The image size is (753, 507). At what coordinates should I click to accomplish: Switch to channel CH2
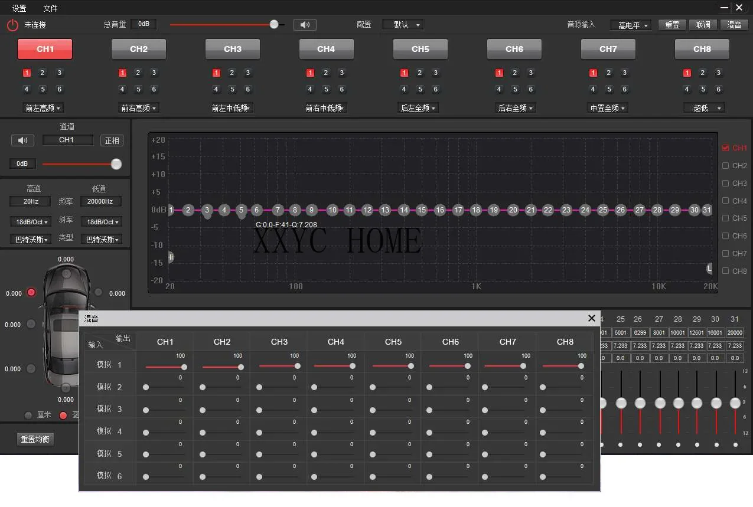click(139, 49)
